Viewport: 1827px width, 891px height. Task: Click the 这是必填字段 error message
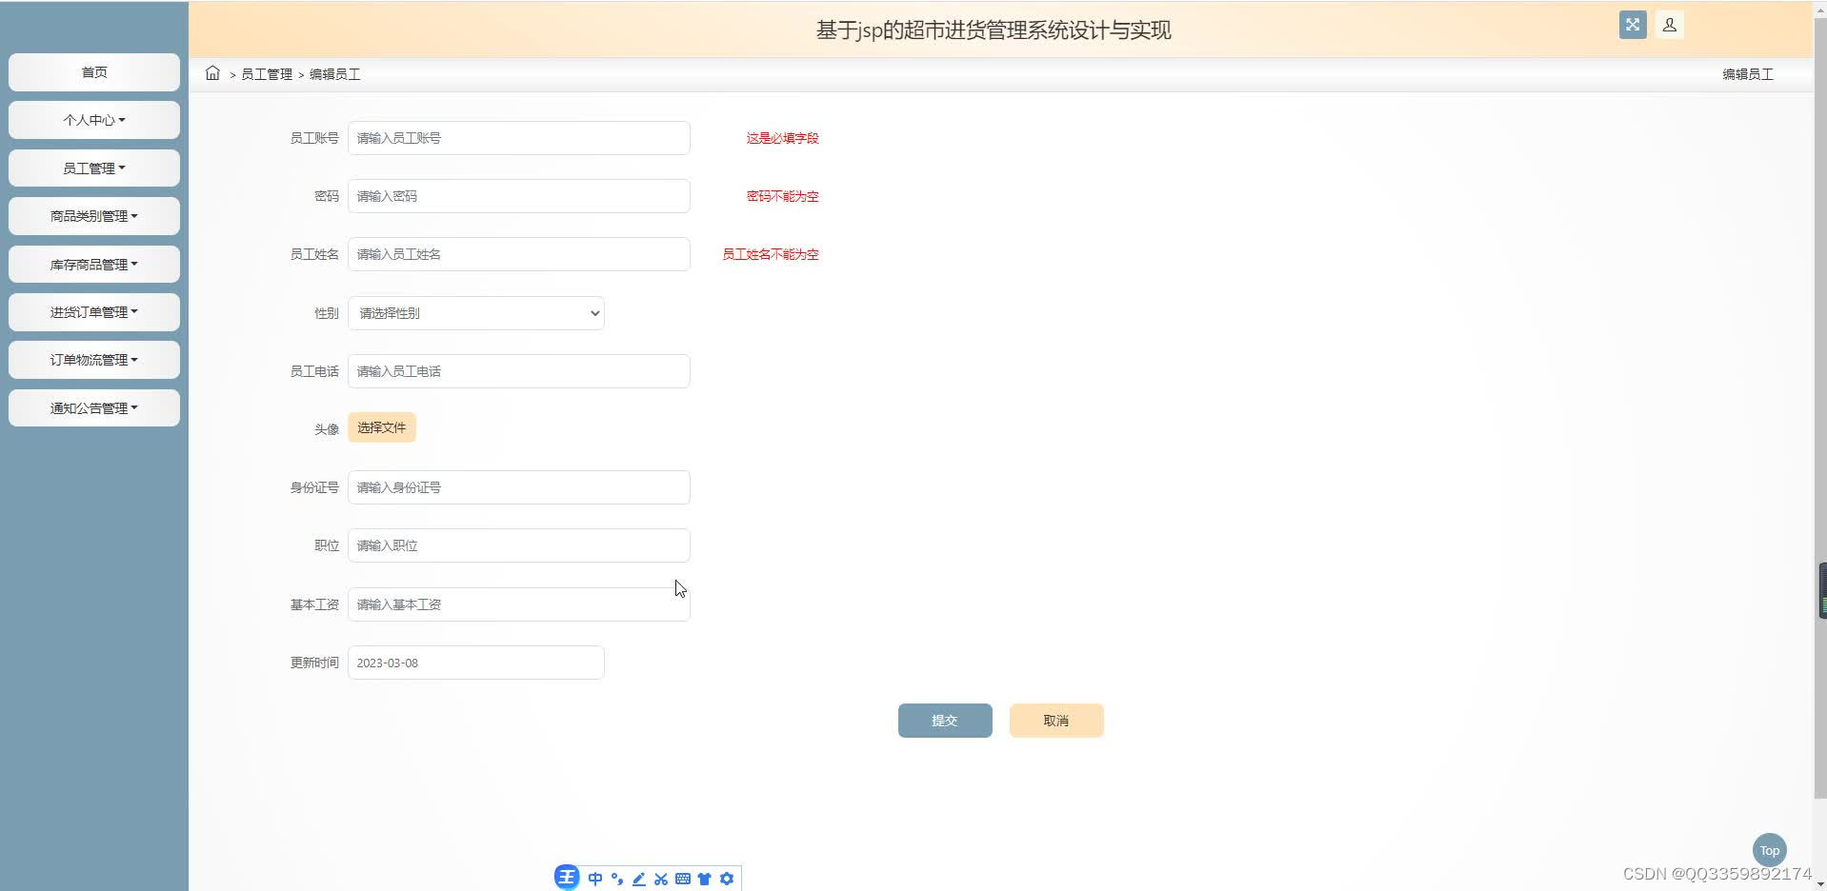pos(783,138)
